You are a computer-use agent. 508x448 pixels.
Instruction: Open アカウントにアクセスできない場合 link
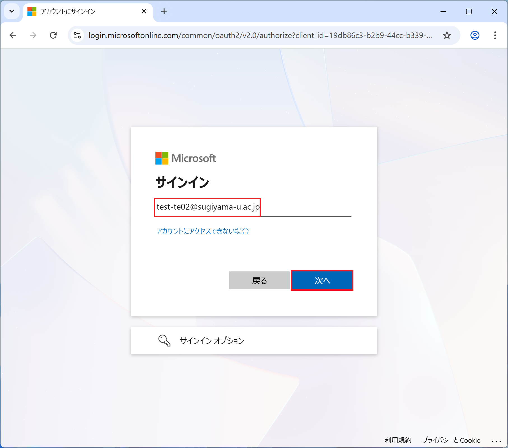(203, 231)
